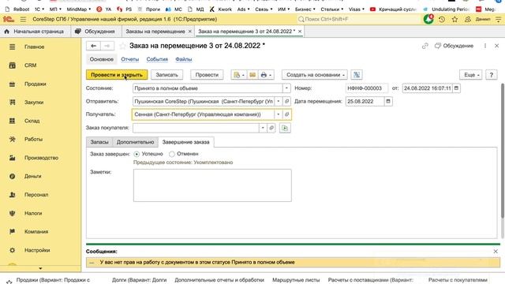The height and width of the screenshot is (284, 505).
Task: Open the Заказ покупателя record link icon
Action: pos(271,128)
